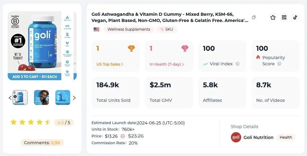Click the Popularity Score help icon
The image size is (307, 156).
pyautogui.click(x=279, y=64)
